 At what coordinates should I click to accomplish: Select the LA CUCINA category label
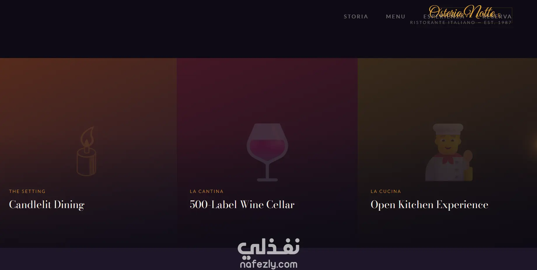(x=386, y=191)
